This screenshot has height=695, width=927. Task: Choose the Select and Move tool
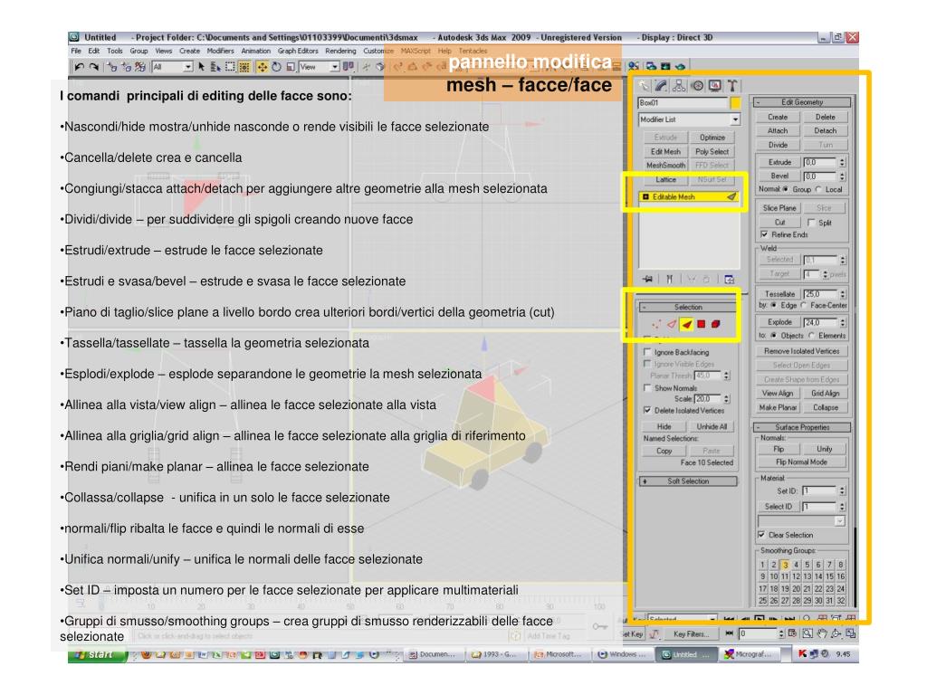pos(262,67)
